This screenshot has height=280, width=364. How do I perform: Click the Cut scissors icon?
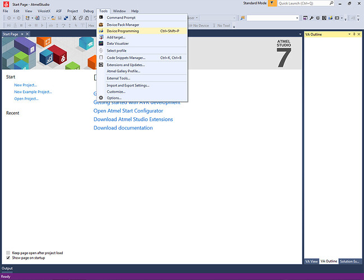[x=74, y=18]
